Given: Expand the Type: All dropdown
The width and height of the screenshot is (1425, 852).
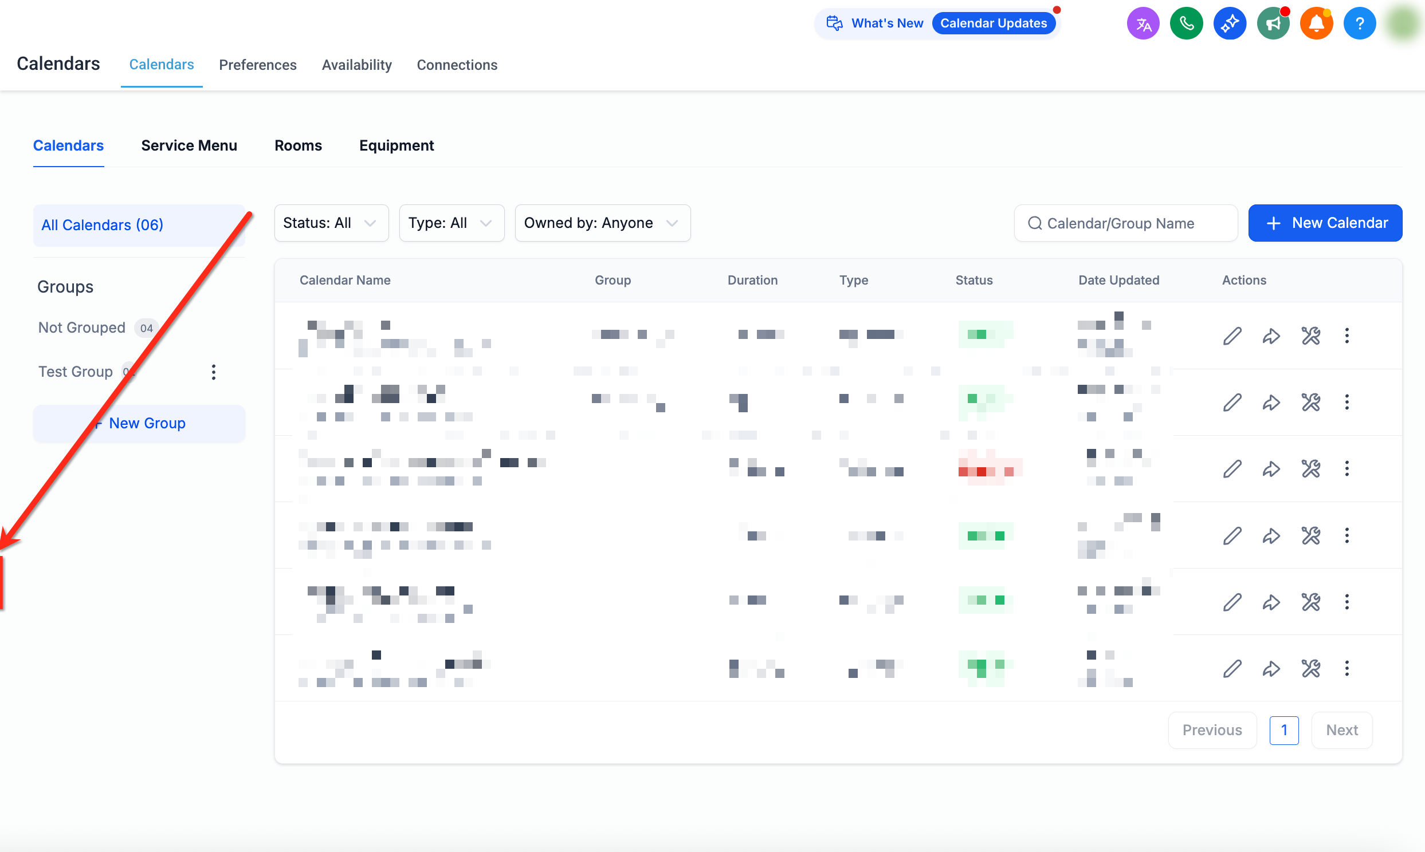Looking at the screenshot, I should point(452,223).
